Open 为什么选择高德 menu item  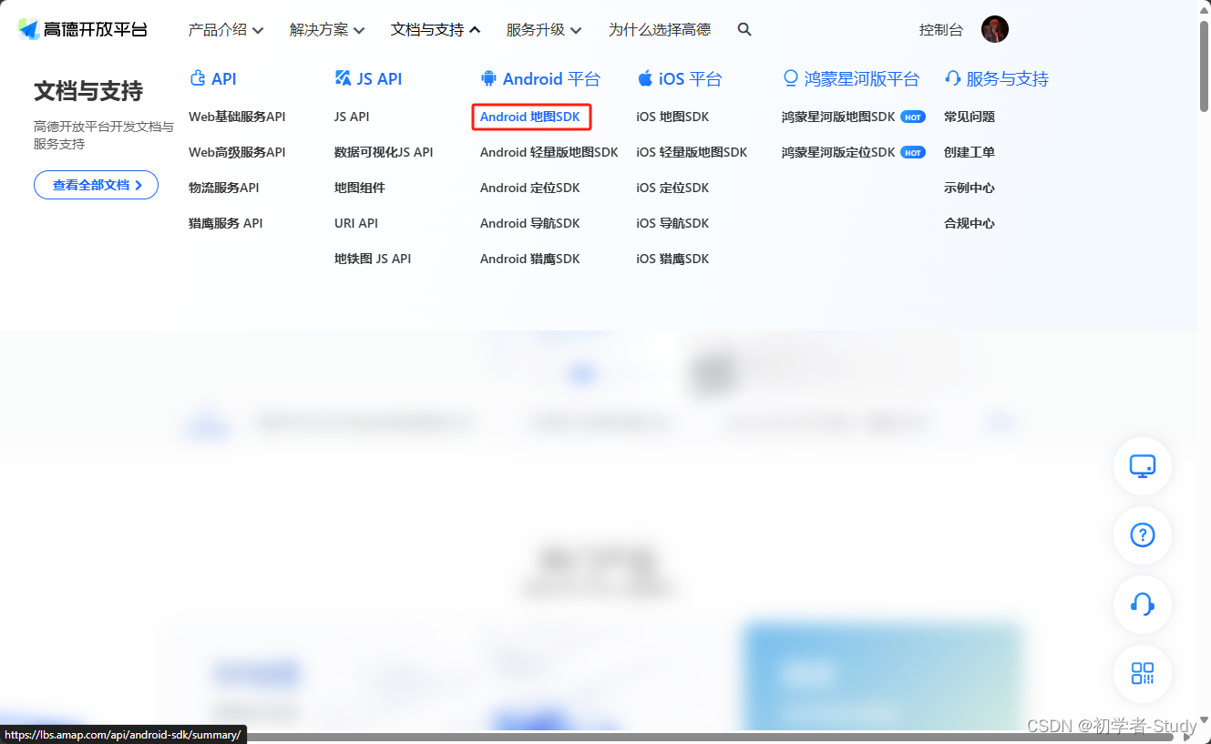[660, 30]
